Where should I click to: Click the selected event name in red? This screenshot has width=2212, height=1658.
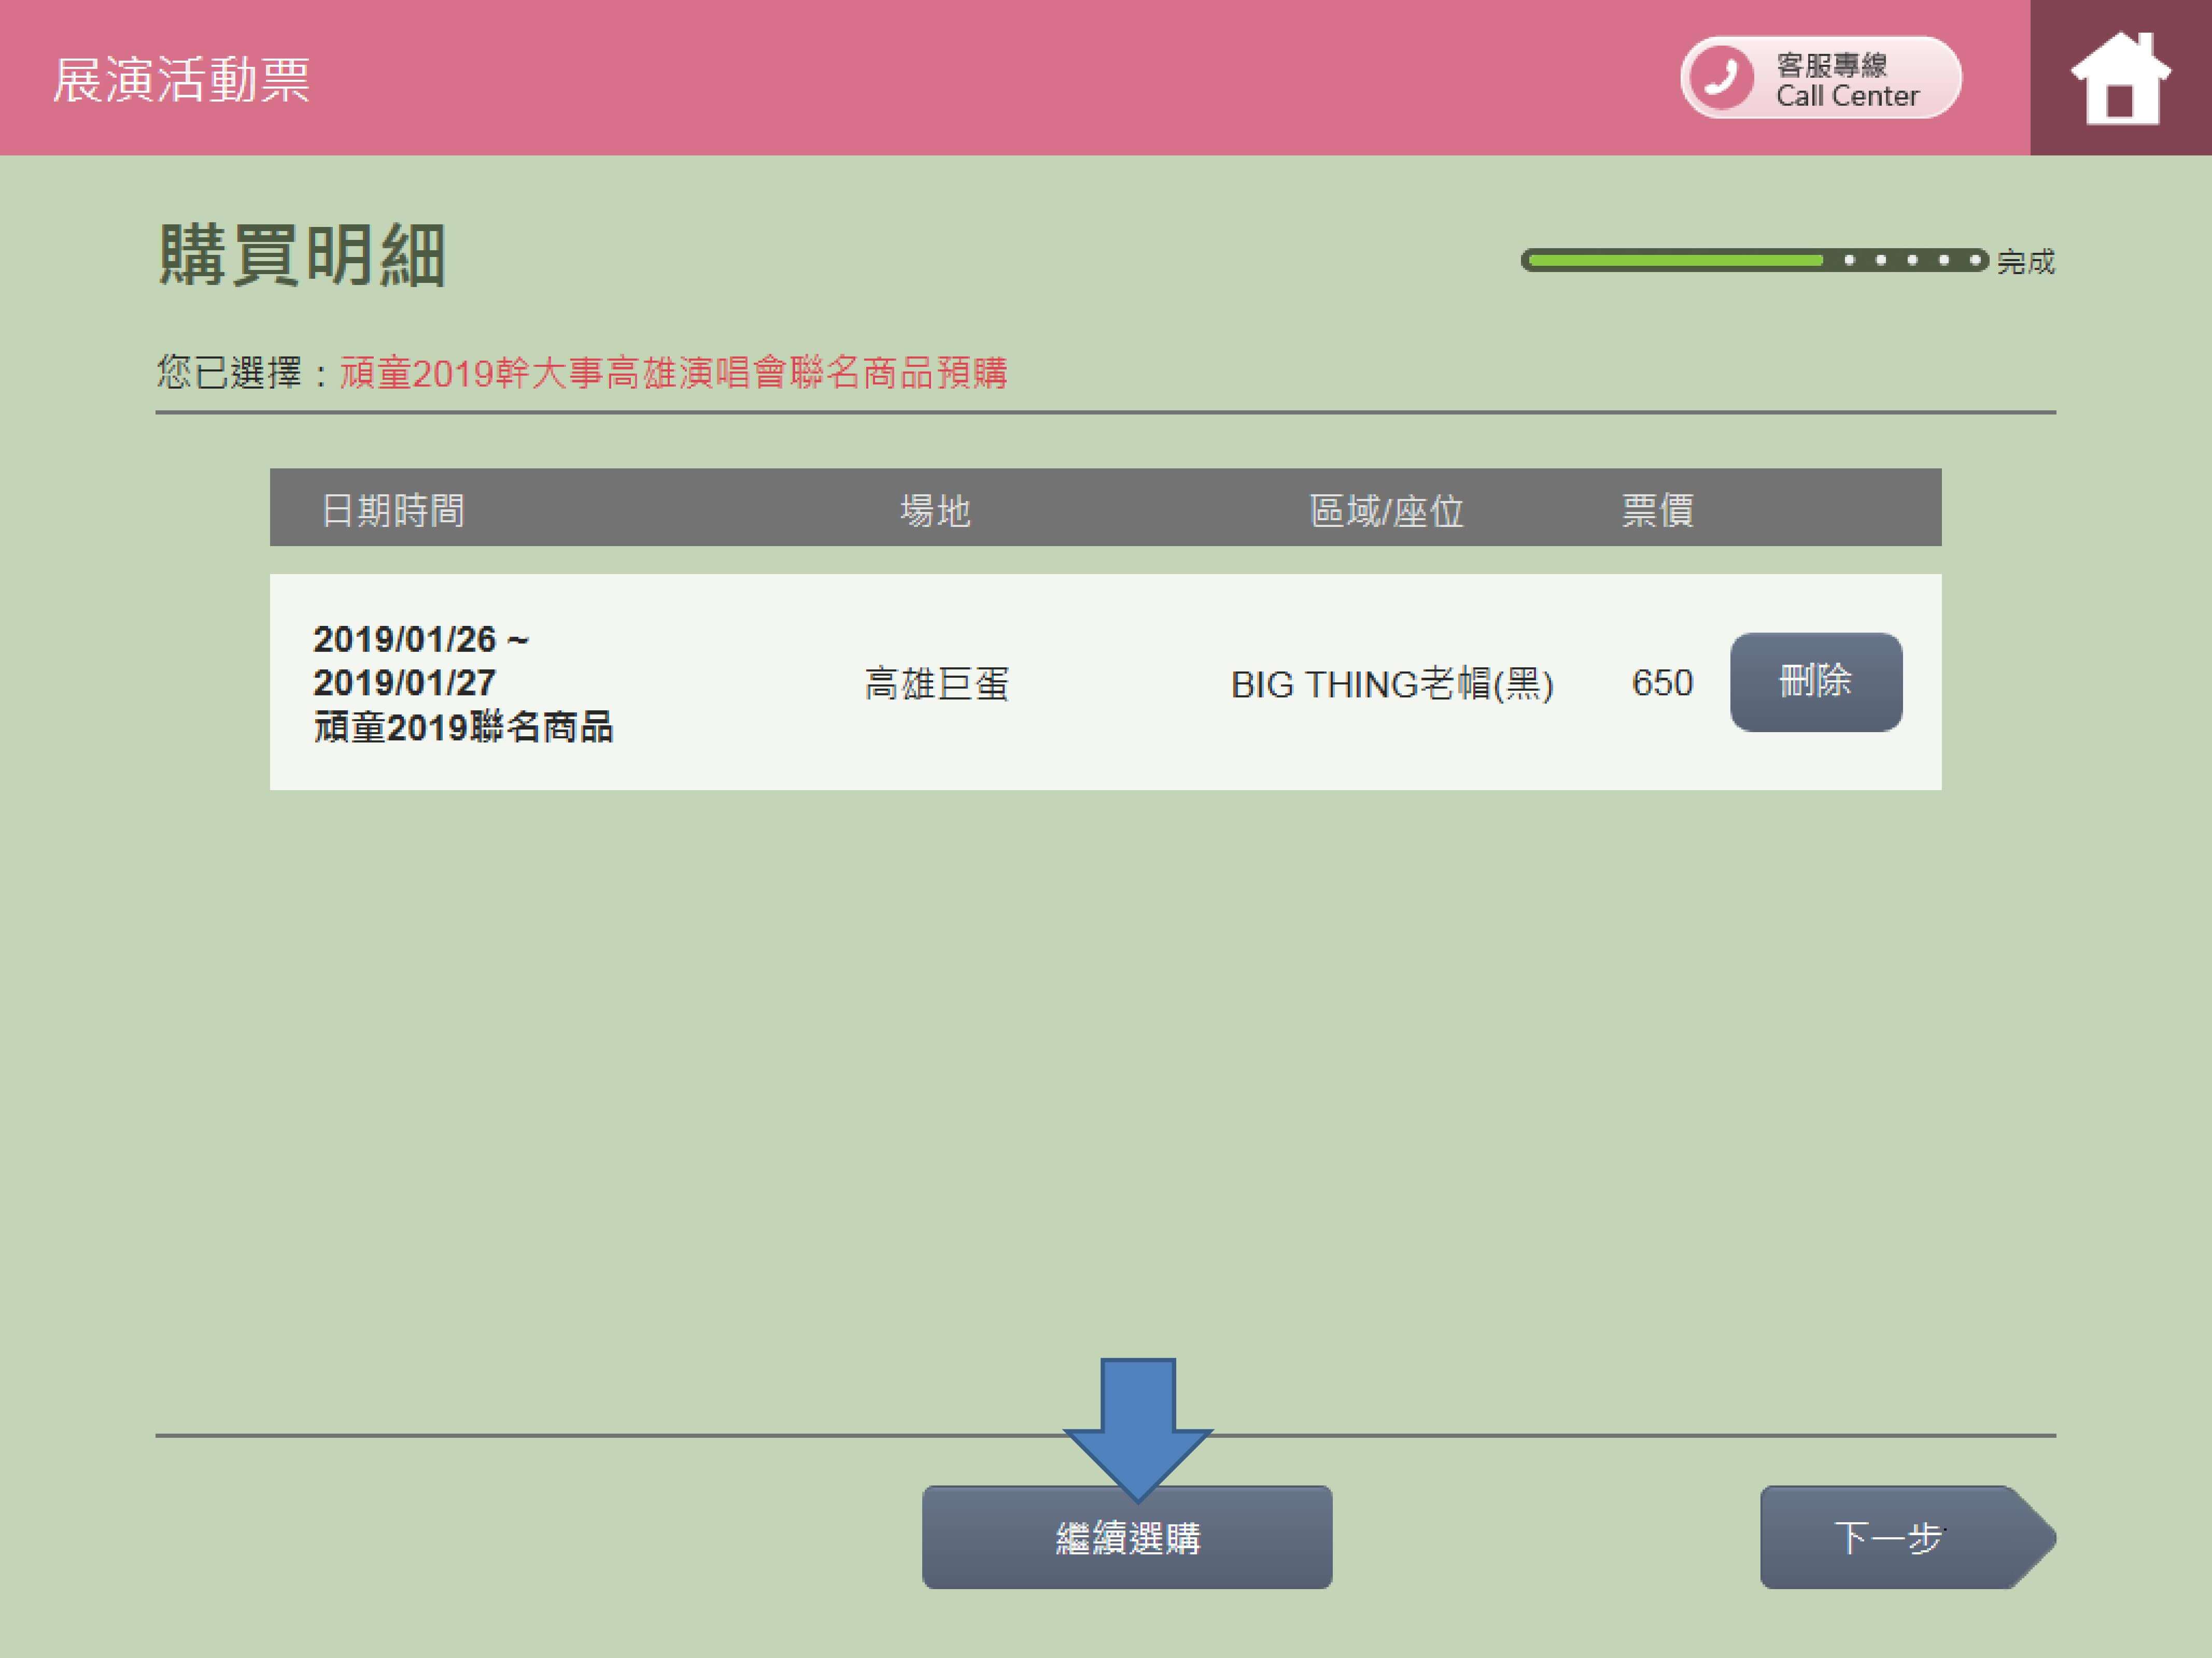tap(673, 373)
